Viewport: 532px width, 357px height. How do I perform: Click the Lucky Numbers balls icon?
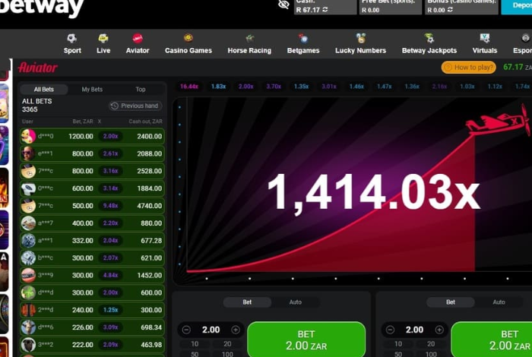[361, 38]
